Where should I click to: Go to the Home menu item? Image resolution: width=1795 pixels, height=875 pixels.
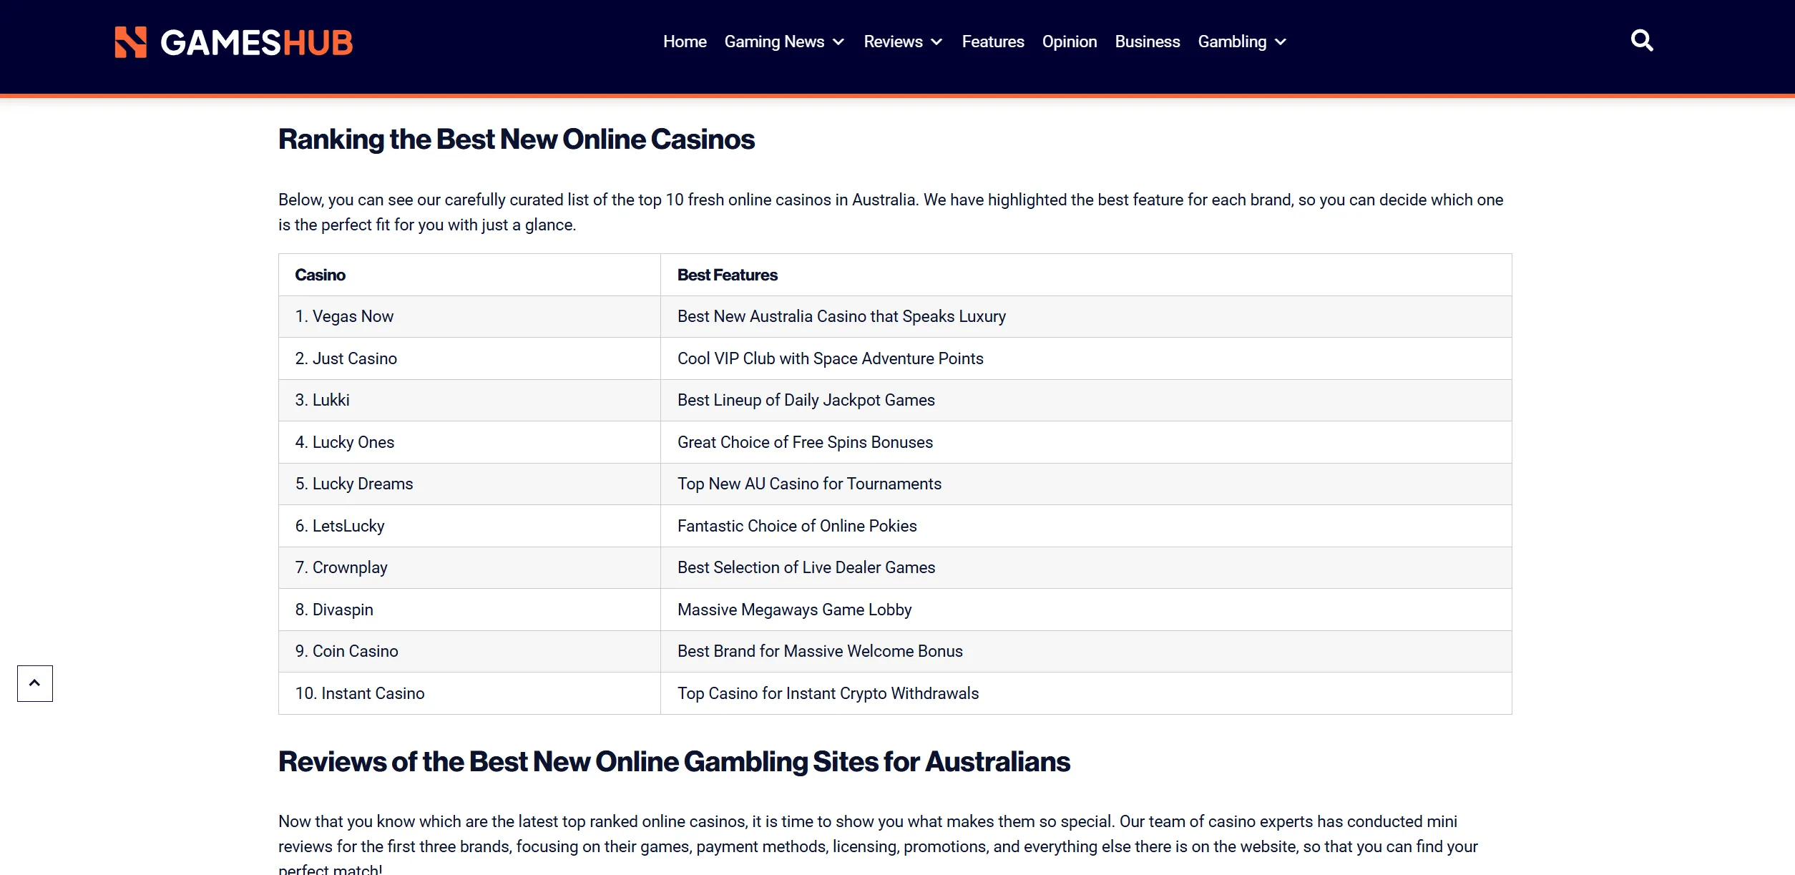(685, 41)
